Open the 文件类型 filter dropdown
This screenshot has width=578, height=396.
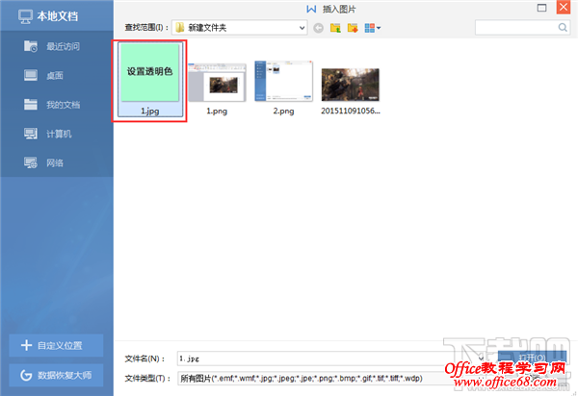(331, 378)
